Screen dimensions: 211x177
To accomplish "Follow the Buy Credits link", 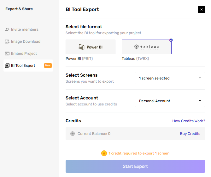I will [190, 134].
